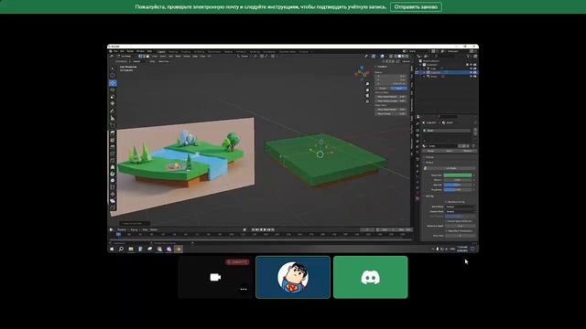This screenshot has width=586, height=329.
Task: Open the timeline Keying dropdown
Action: pyautogui.click(x=135, y=229)
